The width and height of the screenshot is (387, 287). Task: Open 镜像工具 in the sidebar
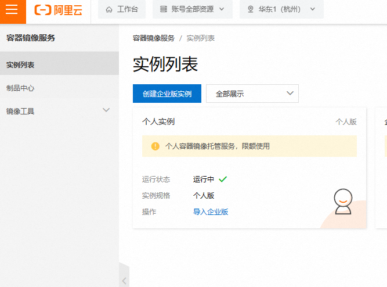pyautogui.click(x=59, y=111)
